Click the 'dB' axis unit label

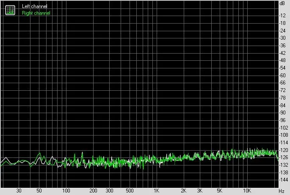coord(282,3)
